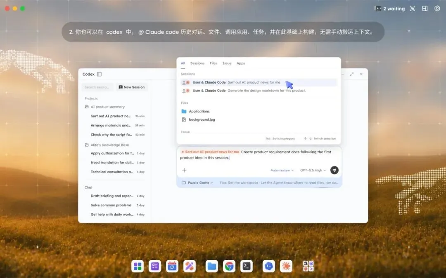Image resolution: width=446 pixels, height=278 pixels.
Task: Click the 'Sort out AI product news for me' mention chip
Action: (x=210, y=152)
